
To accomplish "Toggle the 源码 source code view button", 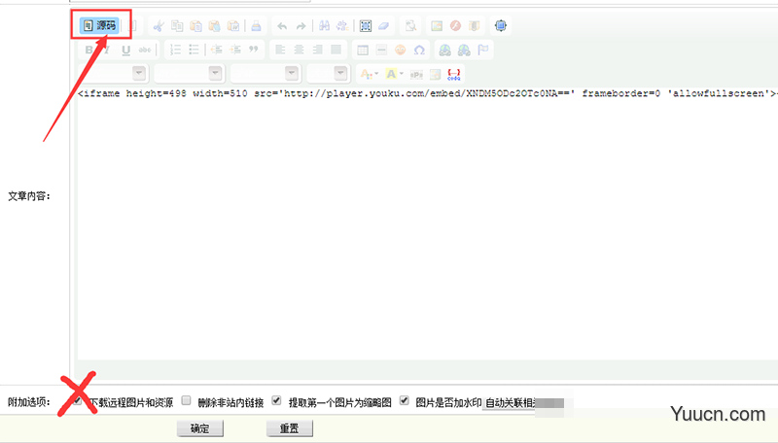I will [99, 25].
